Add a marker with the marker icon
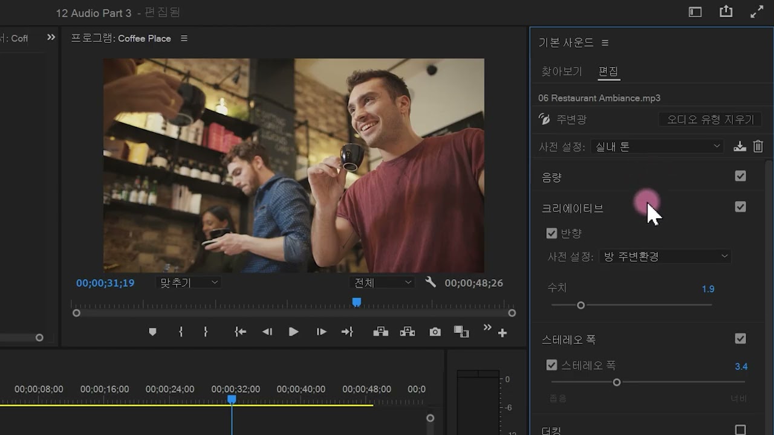This screenshot has height=435, width=774. pos(152,332)
